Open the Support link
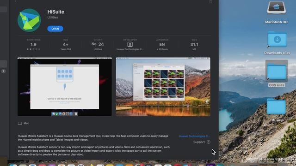Image resolution: width=296 pixels, height=166 pixels. click(199, 142)
